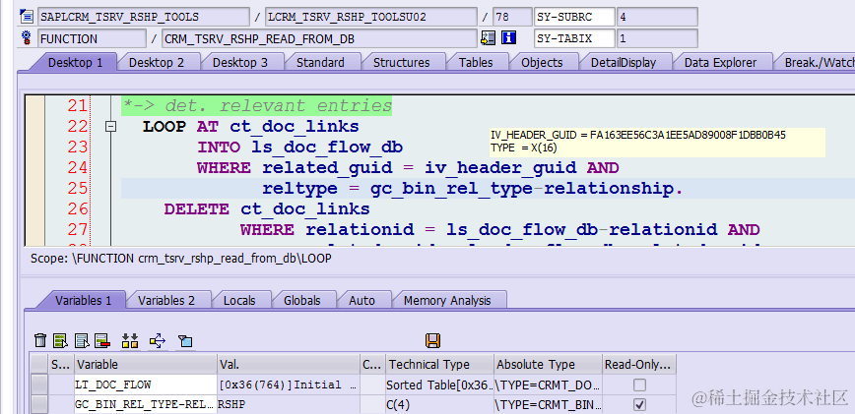Click the program source icon beside SAPLCRM_TSRV_RSHP_TOOLS
The height and width of the screenshot is (414, 855).
[x=27, y=17]
